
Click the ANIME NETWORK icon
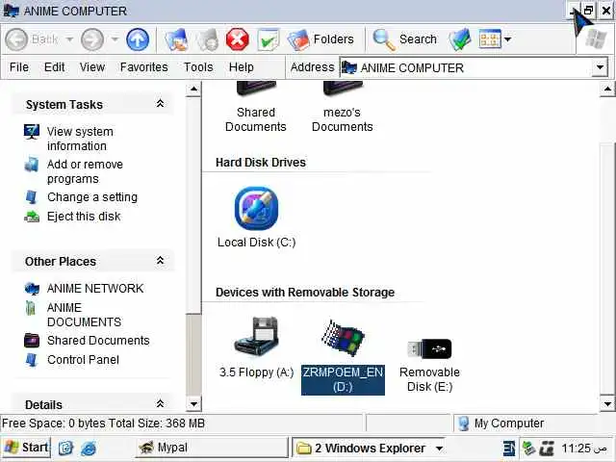[32, 289]
